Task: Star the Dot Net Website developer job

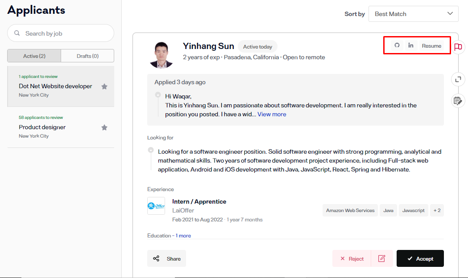Action: 104,86
